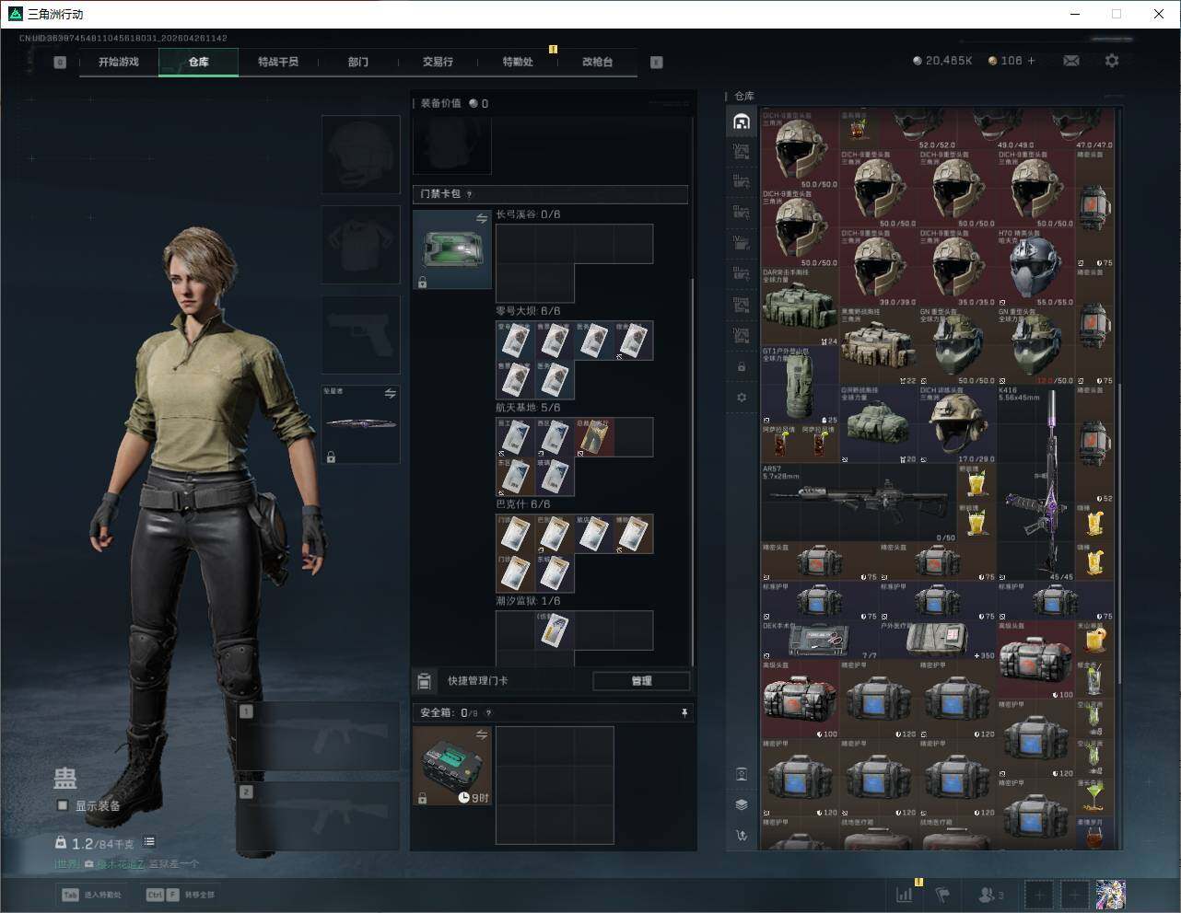Click the leaderboard chart icon in bottom bar
The height and width of the screenshot is (913, 1181).
point(905,894)
